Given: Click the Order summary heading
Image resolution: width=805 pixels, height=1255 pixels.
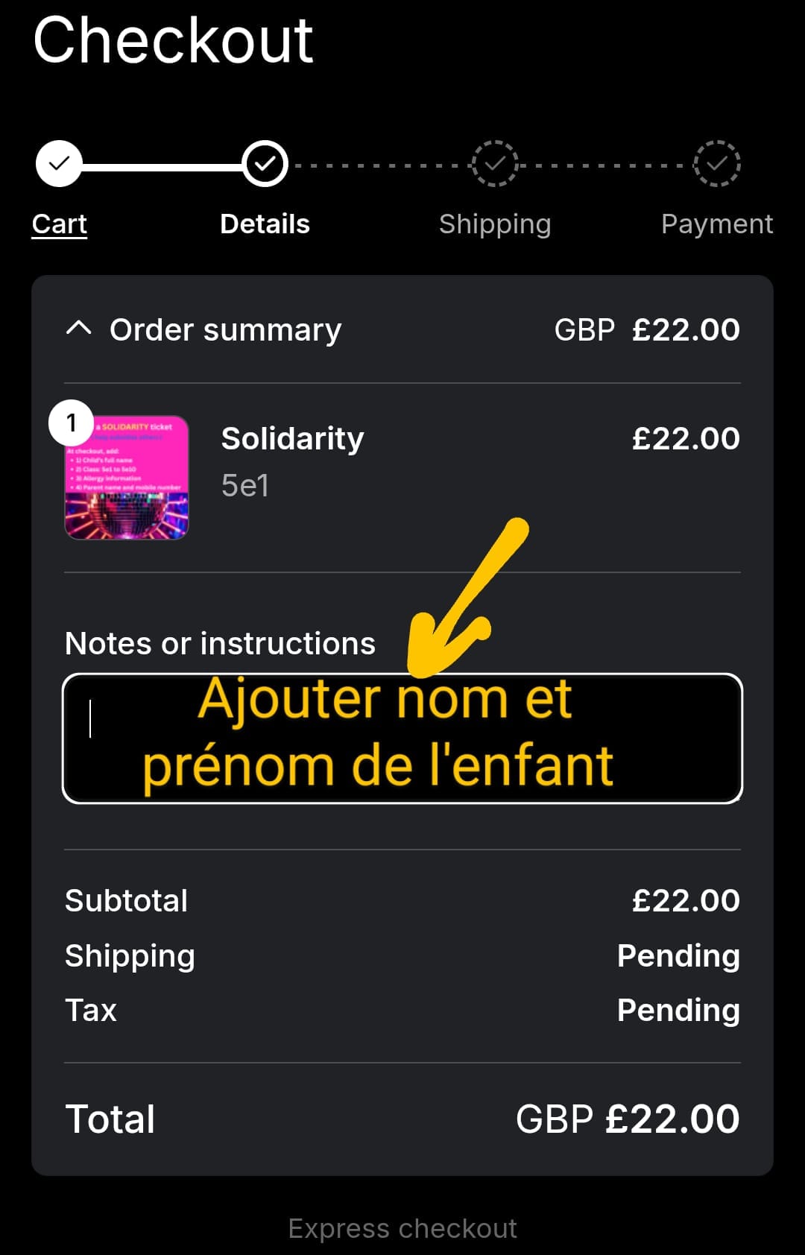Looking at the screenshot, I should [225, 329].
